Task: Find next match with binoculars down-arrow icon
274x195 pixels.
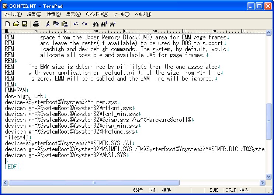Action: (113, 24)
